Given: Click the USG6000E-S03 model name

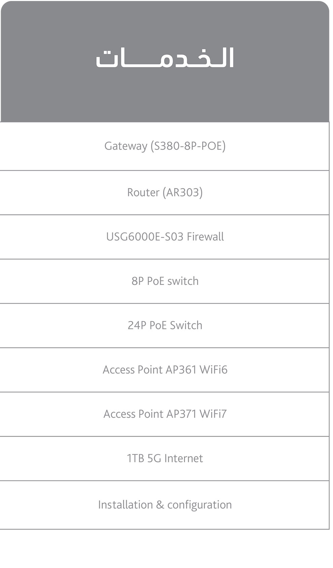Looking at the screenshot, I should tap(145, 237).
